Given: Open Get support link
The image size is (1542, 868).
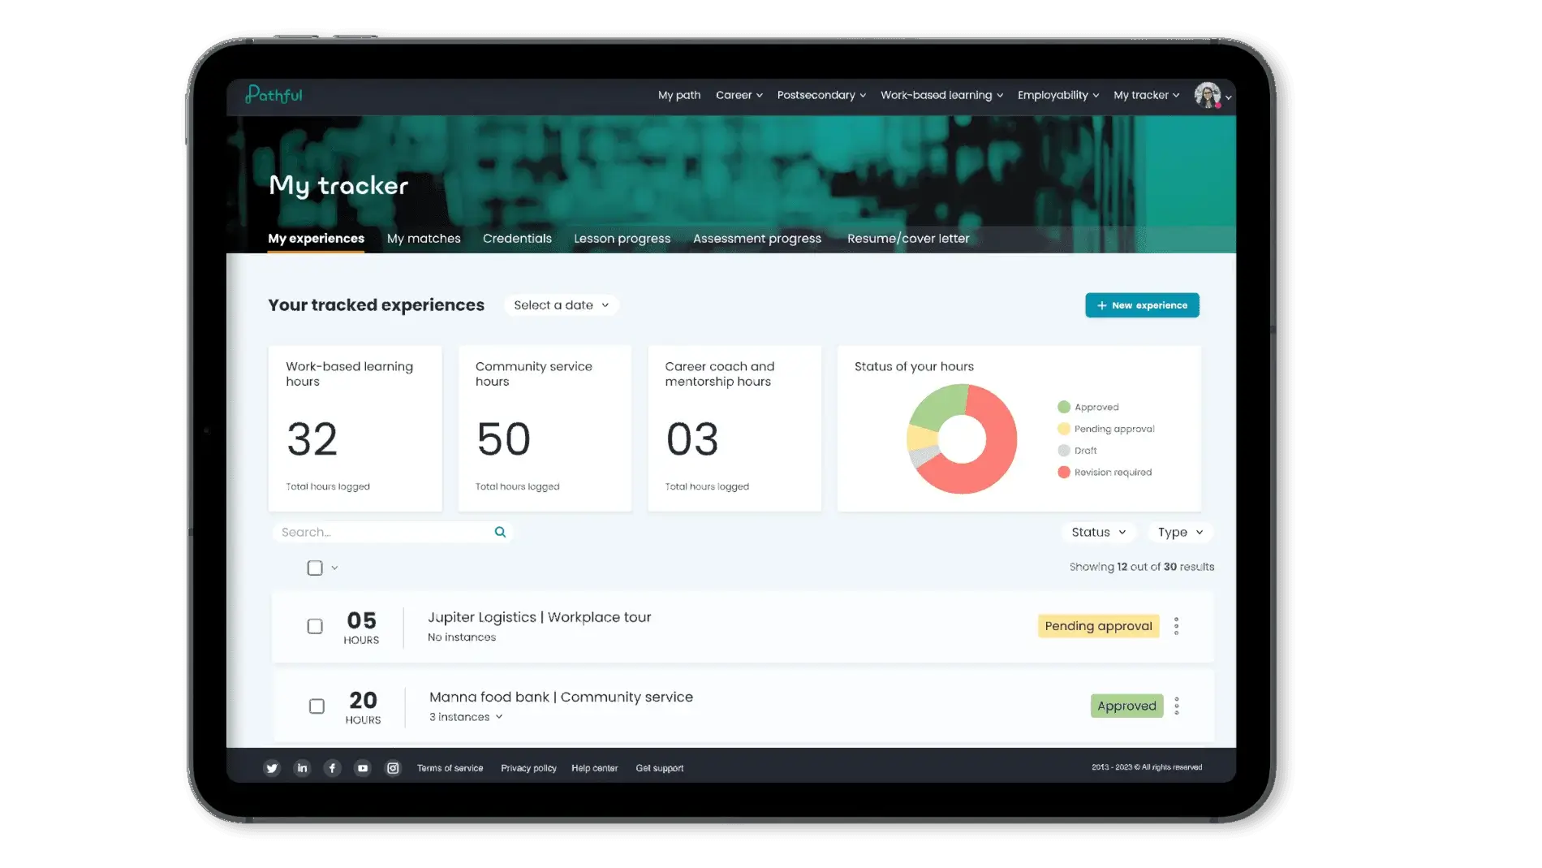Looking at the screenshot, I should pos(659,768).
